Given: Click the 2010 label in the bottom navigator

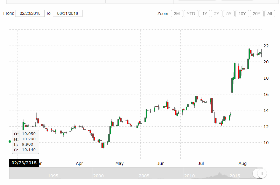Looking at the screenshot, I should click(190, 176).
